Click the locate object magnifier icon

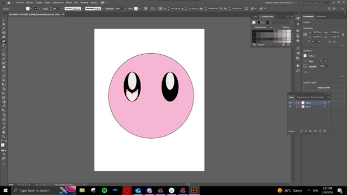306,131
